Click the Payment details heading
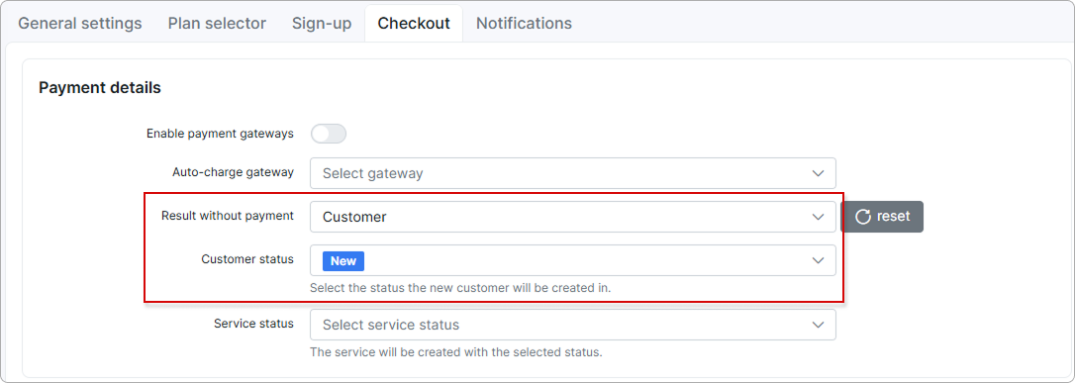Screen dimensions: 1075x383 point(99,88)
